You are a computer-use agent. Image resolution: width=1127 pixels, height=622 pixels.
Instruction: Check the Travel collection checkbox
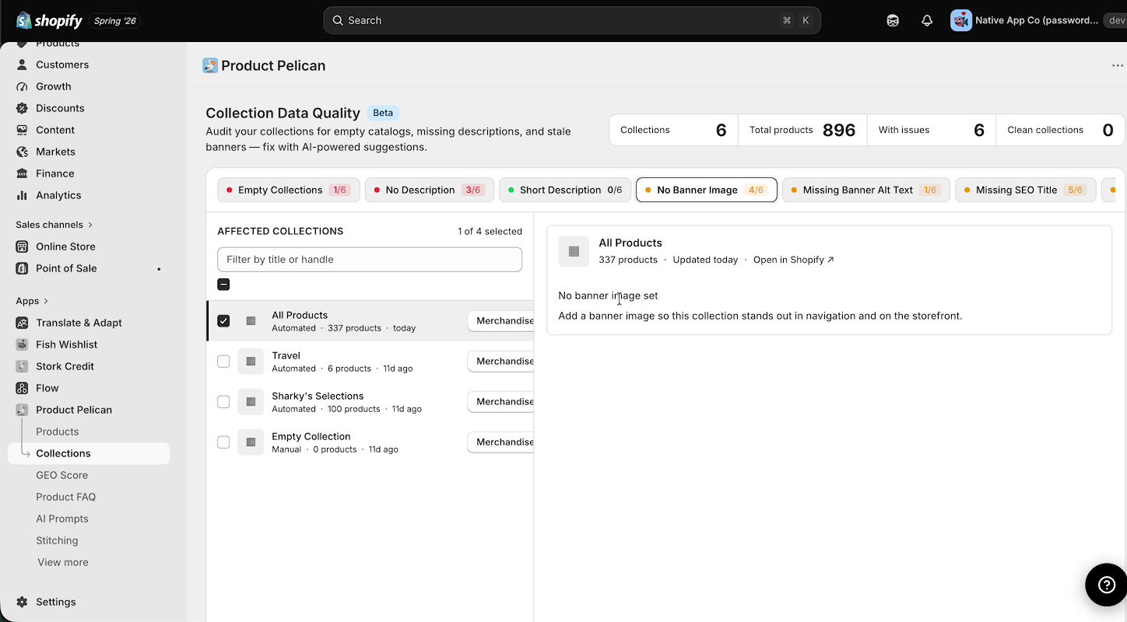(223, 362)
